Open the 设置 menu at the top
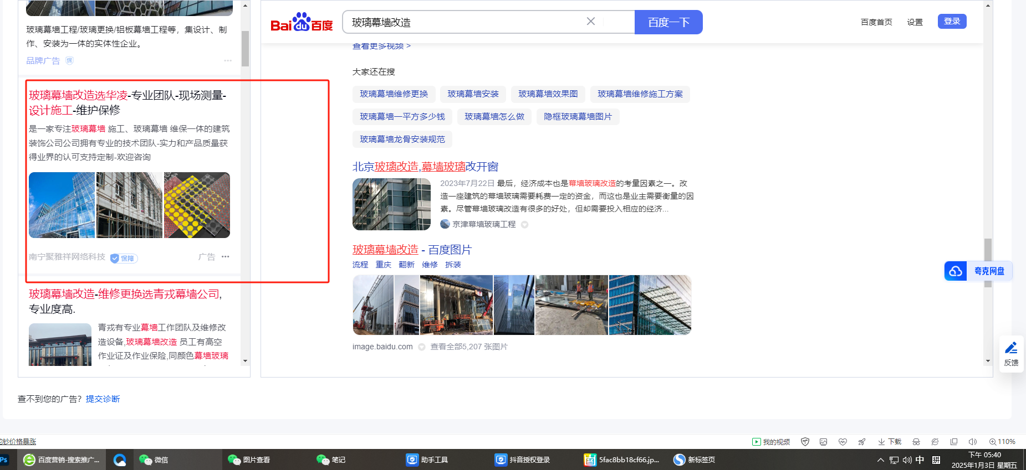 click(915, 22)
